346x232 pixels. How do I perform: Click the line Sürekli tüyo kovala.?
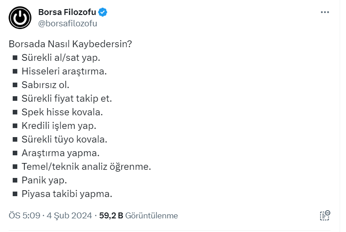[x=64, y=139]
